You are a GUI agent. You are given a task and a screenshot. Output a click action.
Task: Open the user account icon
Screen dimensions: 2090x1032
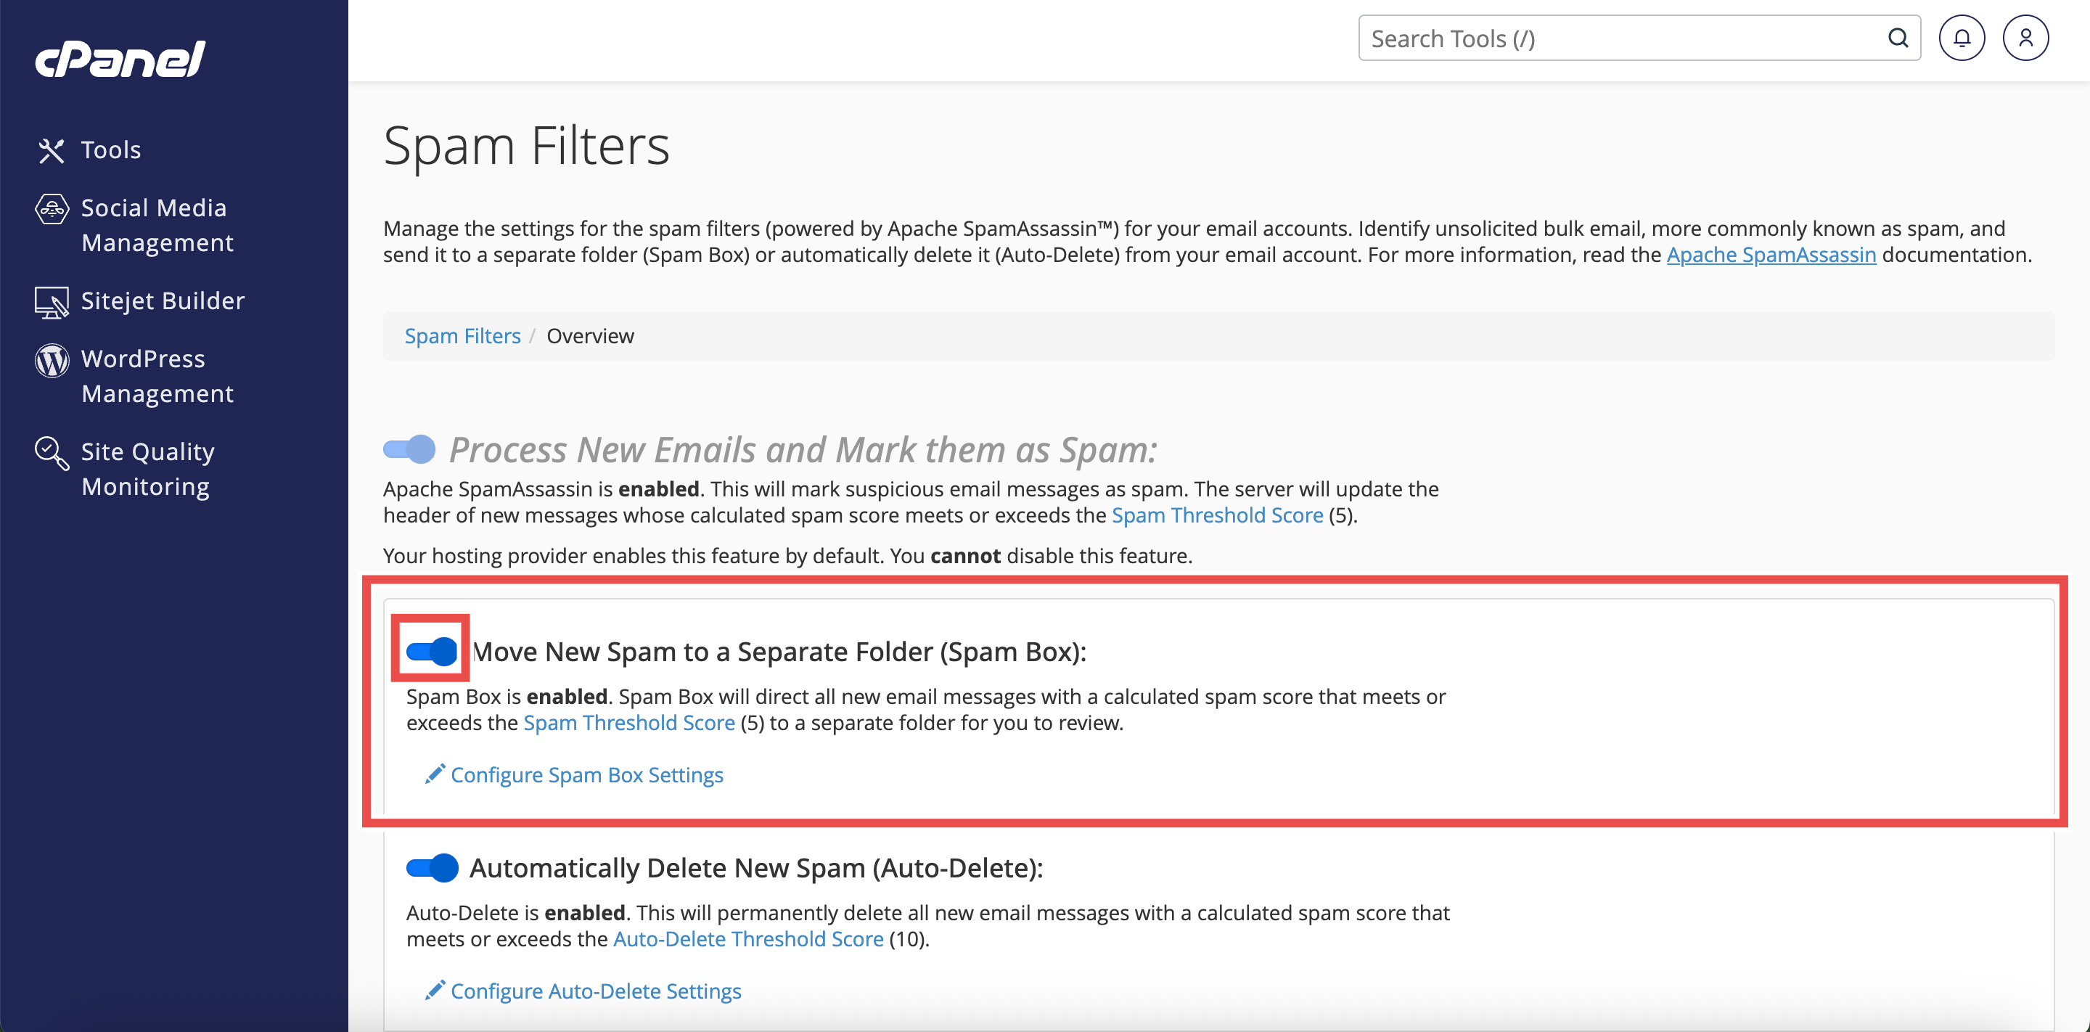coord(2025,38)
